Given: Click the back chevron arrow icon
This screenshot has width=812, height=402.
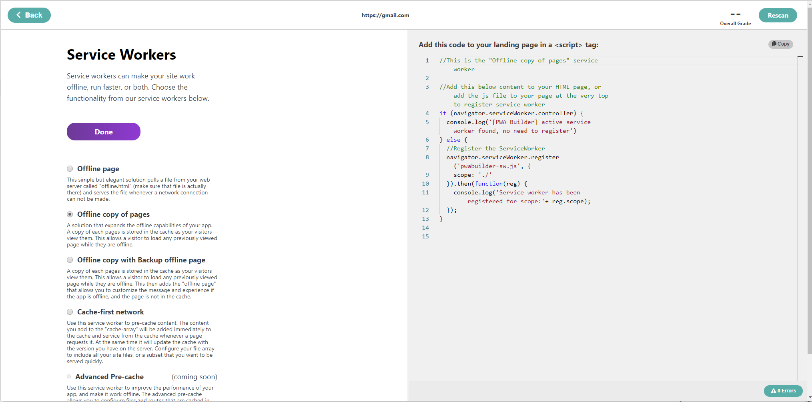Looking at the screenshot, I should [18, 15].
